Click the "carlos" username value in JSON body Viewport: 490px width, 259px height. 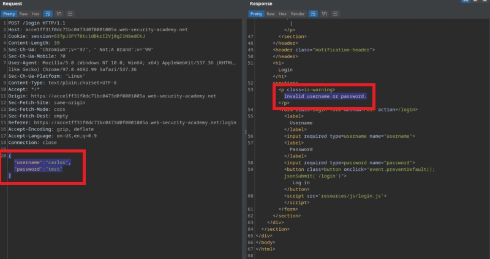click(57, 162)
